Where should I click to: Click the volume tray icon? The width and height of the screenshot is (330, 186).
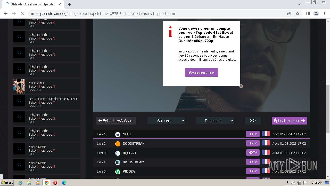point(293,183)
